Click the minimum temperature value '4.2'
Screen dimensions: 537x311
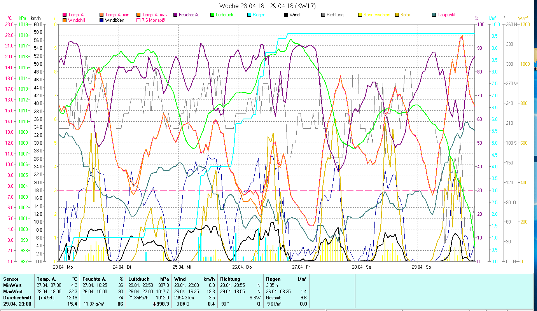pyautogui.click(x=74, y=285)
